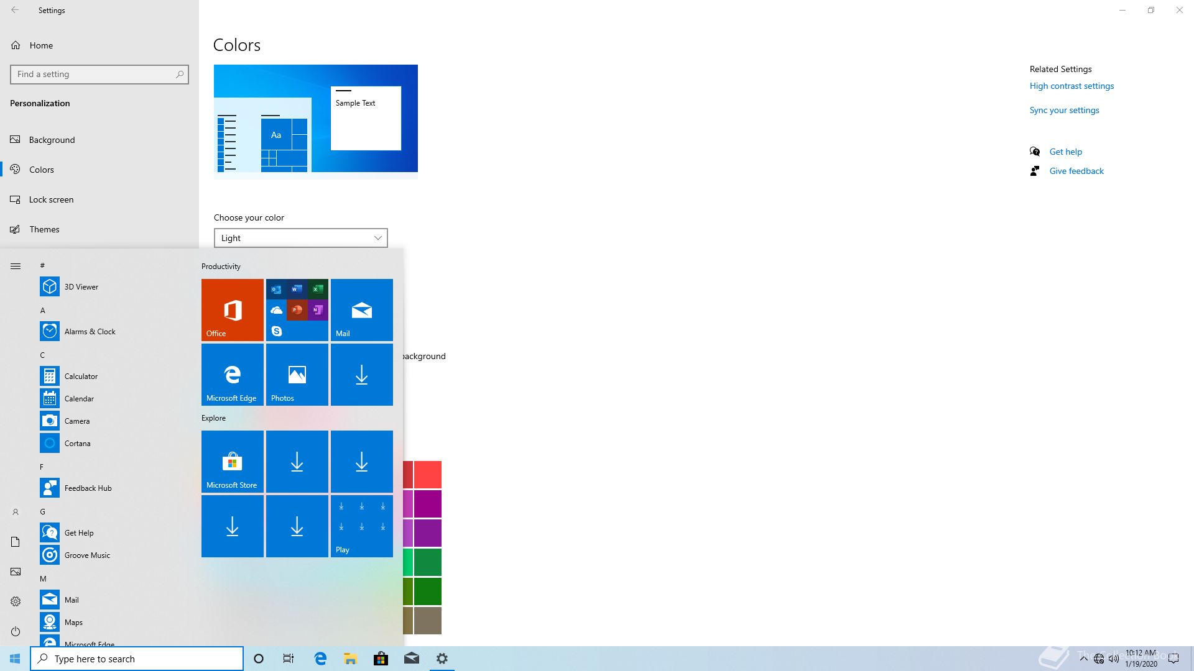1194x671 pixels.
Task: Select Colors in Personalization sidebar
Action: [99, 170]
